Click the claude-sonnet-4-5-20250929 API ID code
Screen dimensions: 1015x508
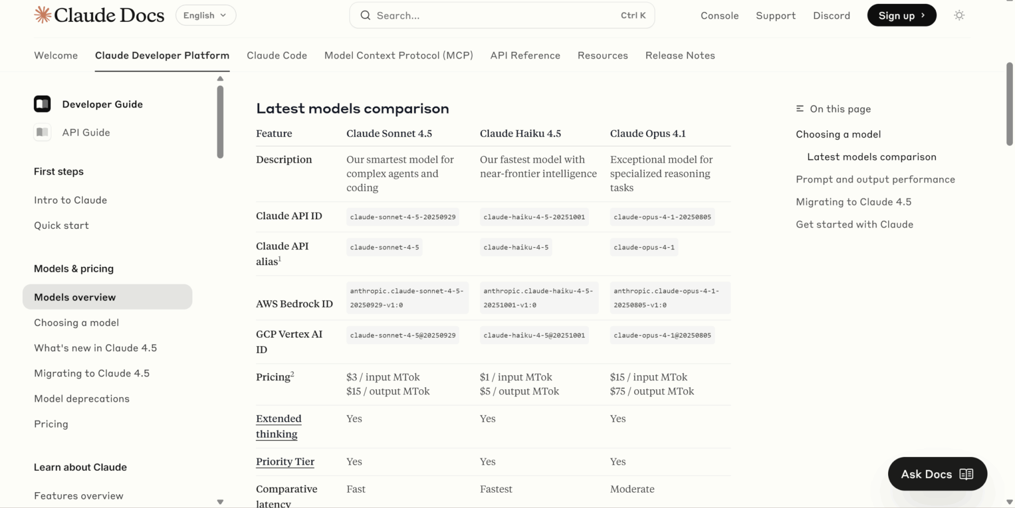402,217
